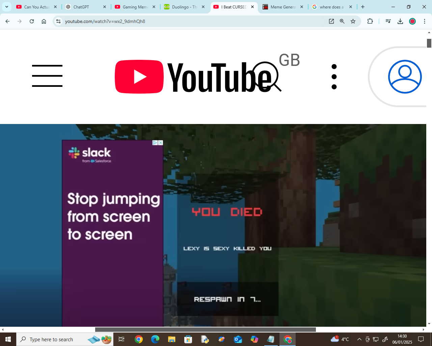
Task: Open the Slack advertisement
Action: coord(113,233)
